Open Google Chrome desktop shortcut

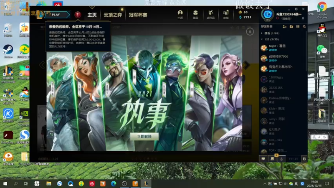point(322,10)
